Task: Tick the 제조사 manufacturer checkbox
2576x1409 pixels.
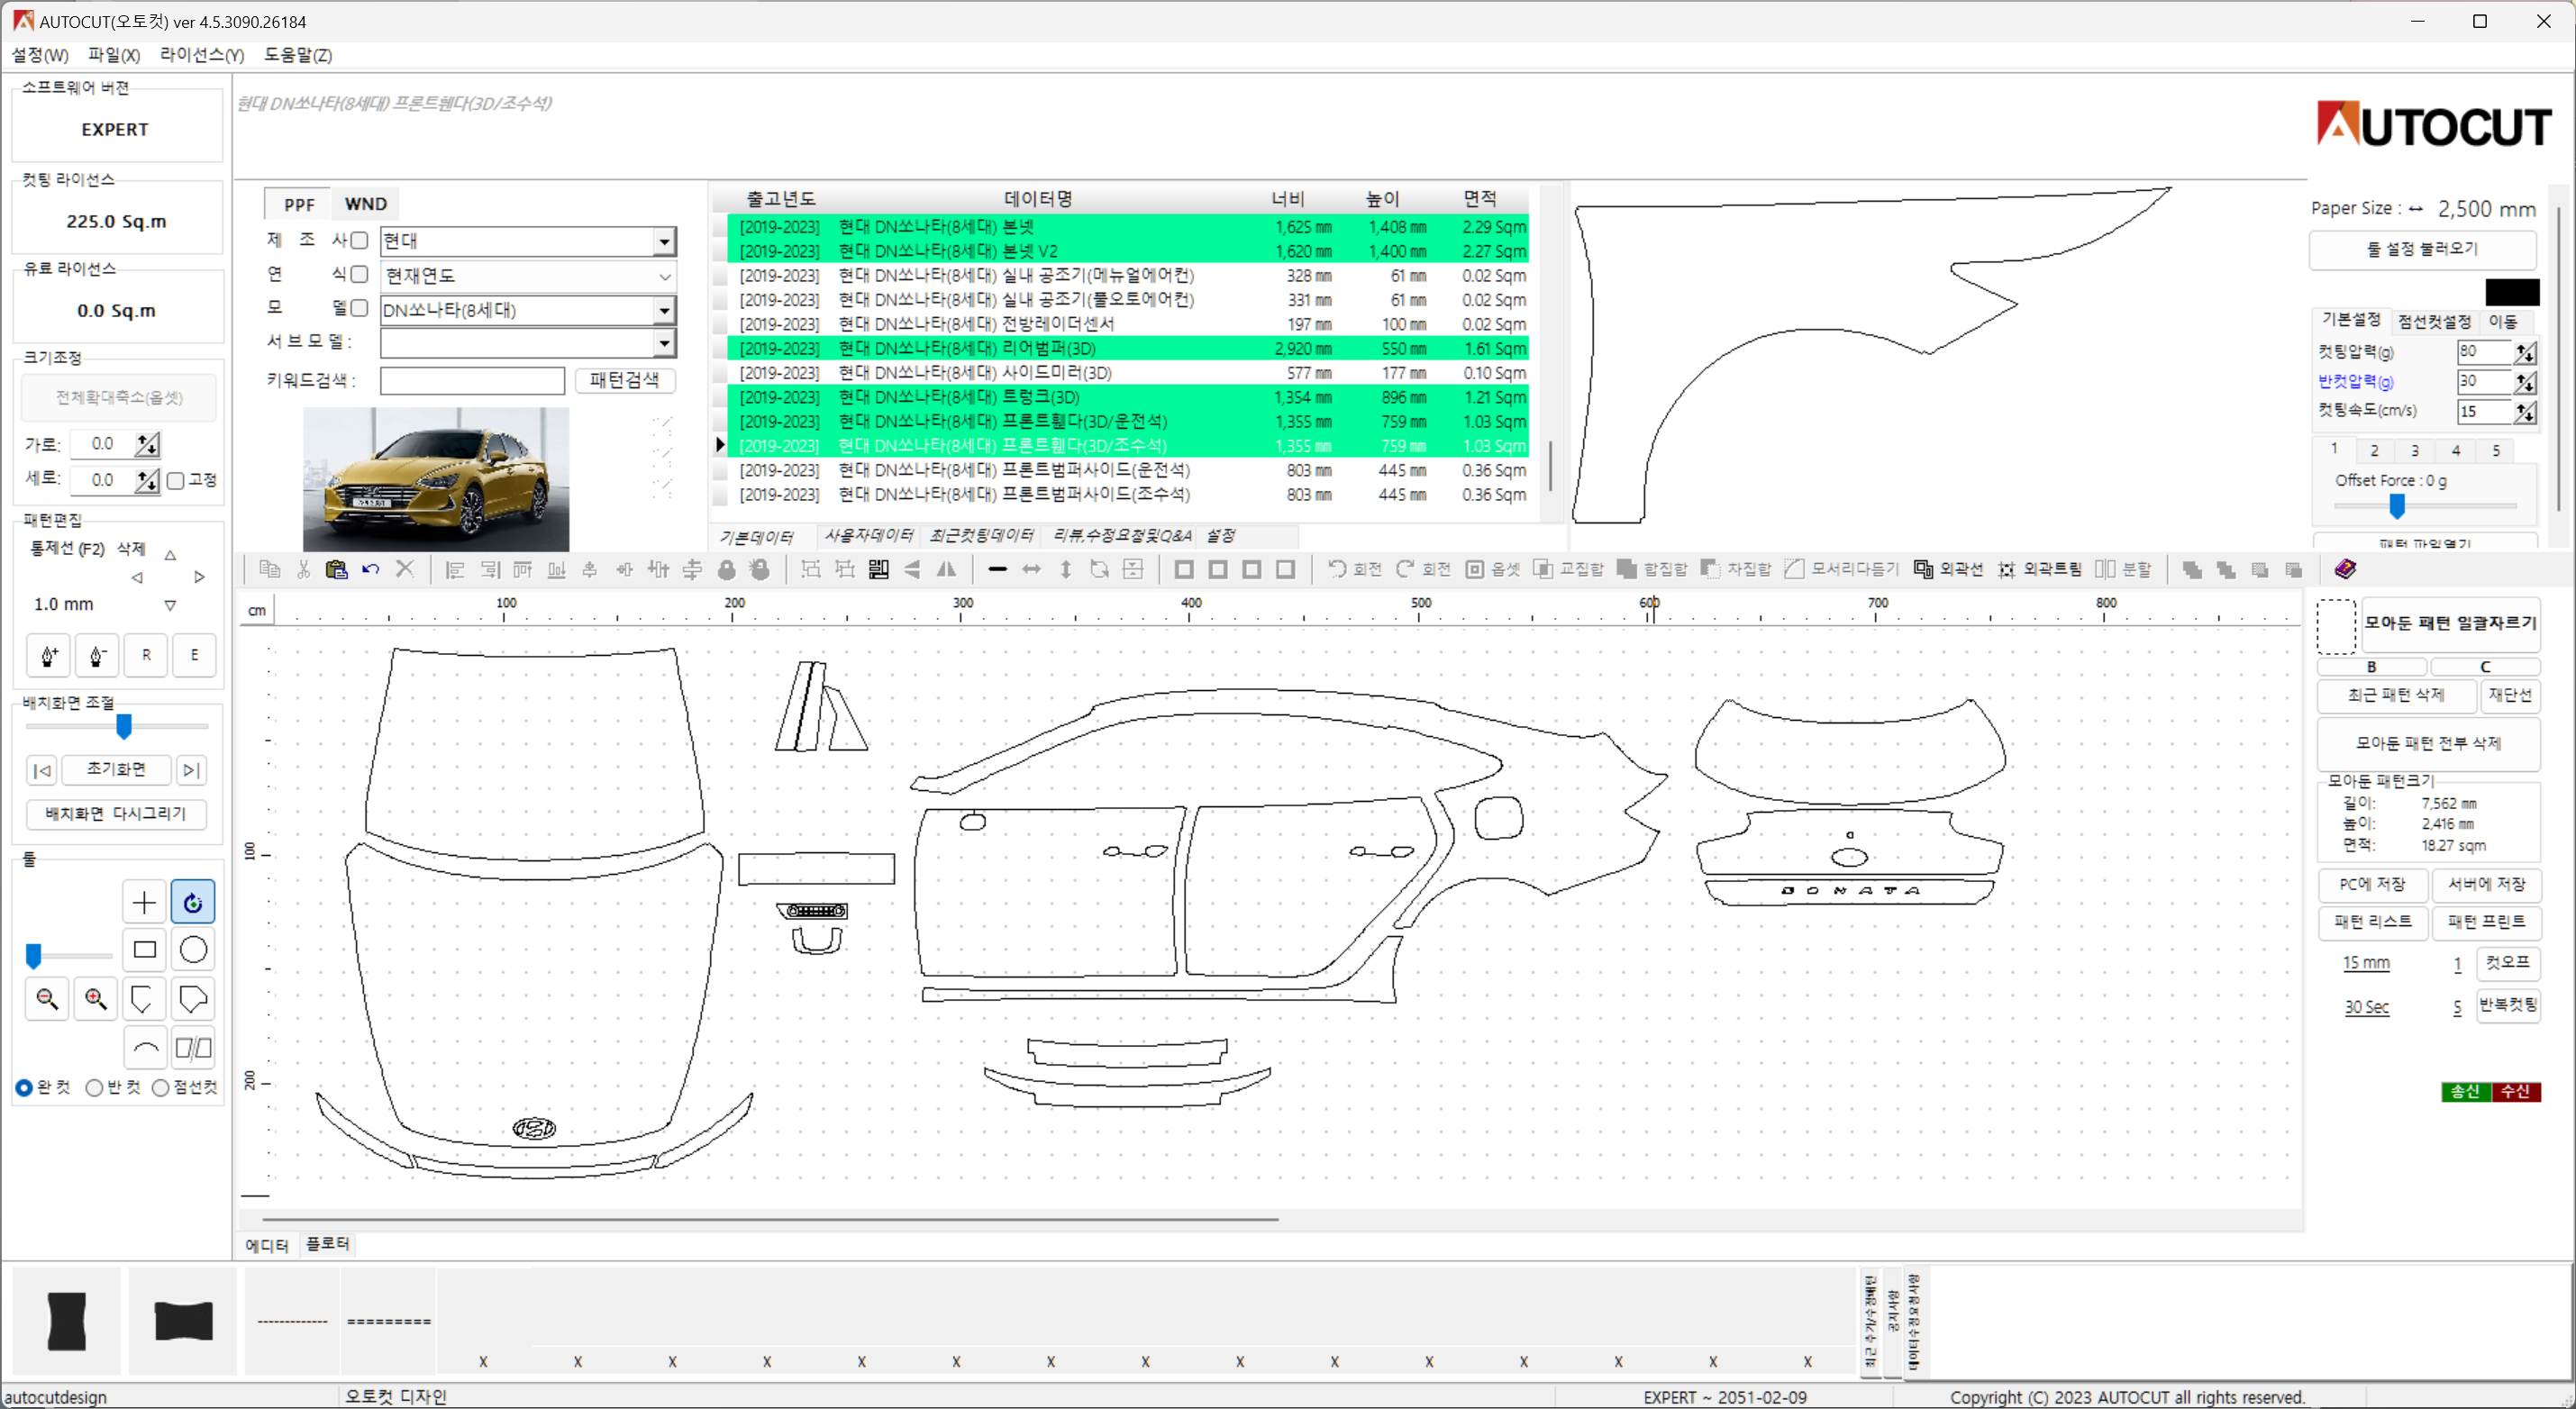Action: [x=360, y=241]
